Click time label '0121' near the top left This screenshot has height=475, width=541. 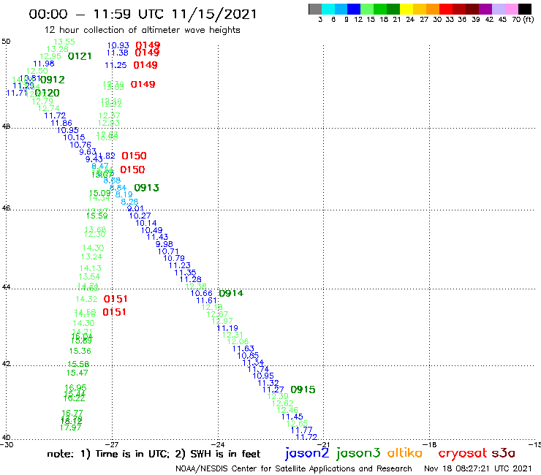(80, 56)
